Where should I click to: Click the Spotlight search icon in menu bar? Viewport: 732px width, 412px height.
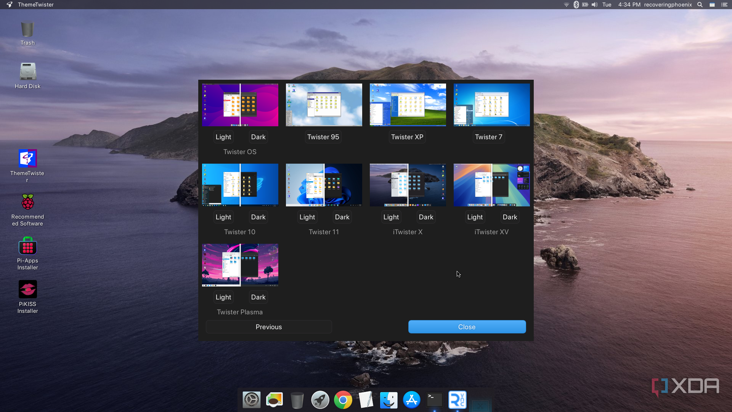pos(700,5)
